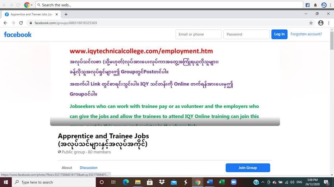Open the group cover photo
The image size is (334, 187).
click(165, 84)
